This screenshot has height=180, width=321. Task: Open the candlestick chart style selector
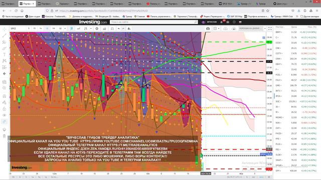71,28
